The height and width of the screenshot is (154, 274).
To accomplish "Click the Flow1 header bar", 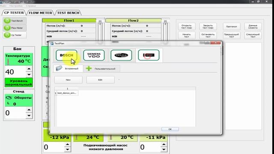I will [x=69, y=21].
